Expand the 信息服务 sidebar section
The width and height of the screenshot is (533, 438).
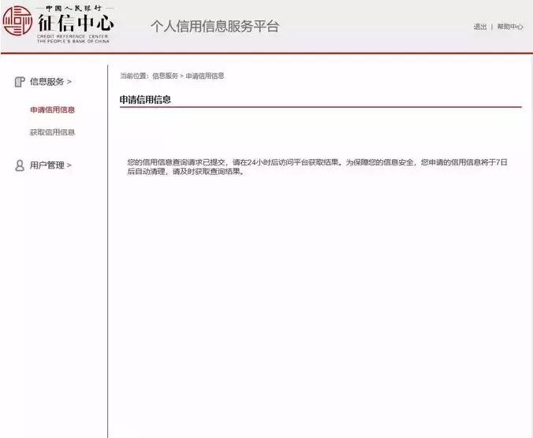[x=50, y=81]
